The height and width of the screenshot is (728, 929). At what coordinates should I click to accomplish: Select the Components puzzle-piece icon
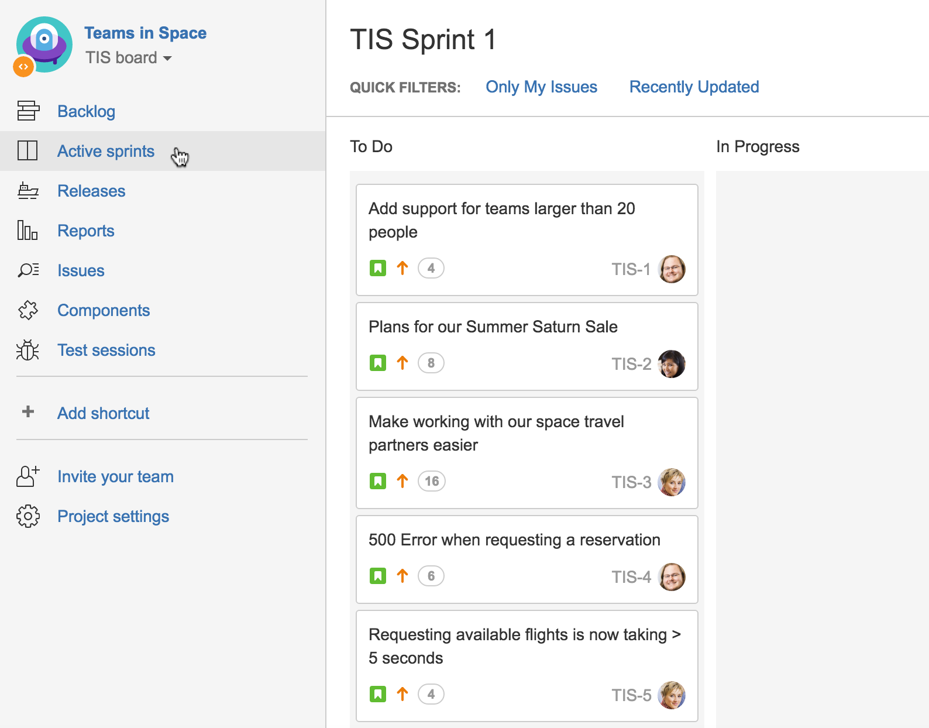pos(27,310)
